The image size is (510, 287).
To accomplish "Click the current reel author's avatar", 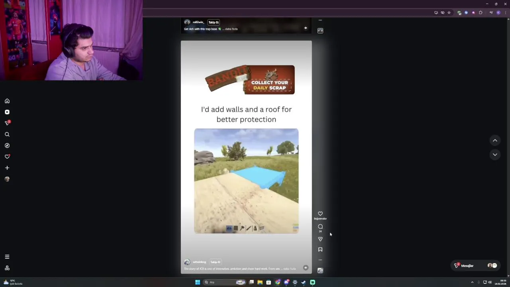I will 187,262.
